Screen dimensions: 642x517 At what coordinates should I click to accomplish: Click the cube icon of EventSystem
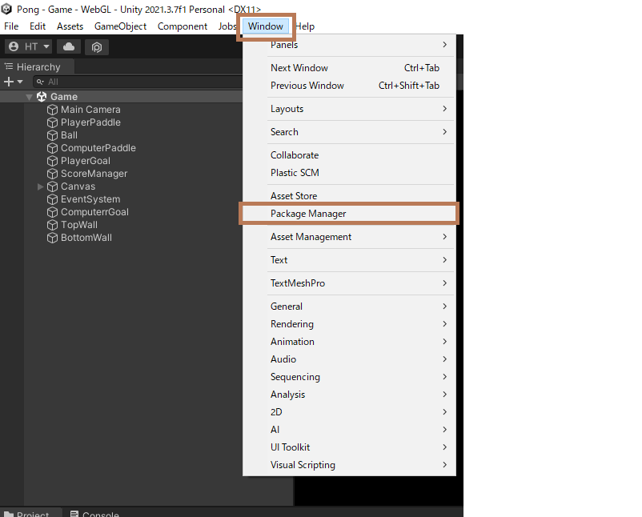pyautogui.click(x=52, y=199)
